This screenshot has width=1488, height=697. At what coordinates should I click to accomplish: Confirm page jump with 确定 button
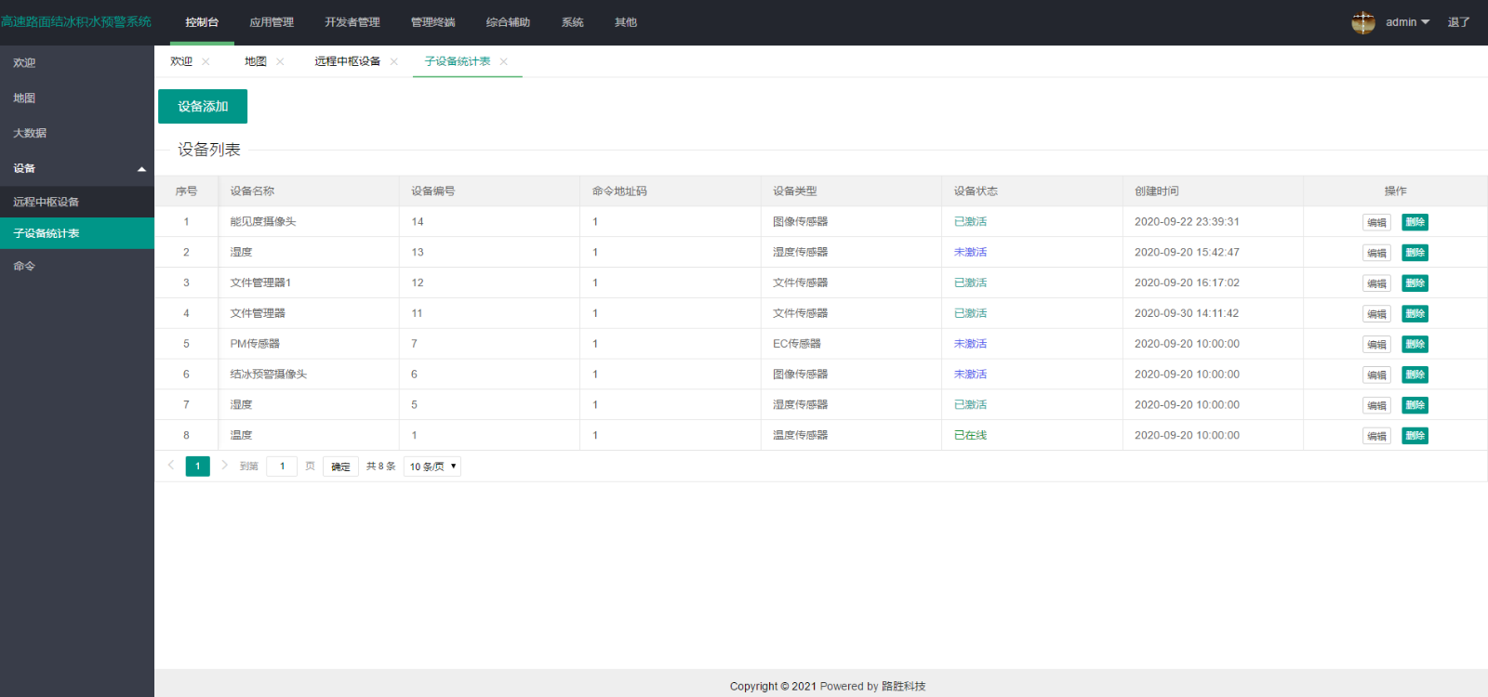click(x=340, y=467)
